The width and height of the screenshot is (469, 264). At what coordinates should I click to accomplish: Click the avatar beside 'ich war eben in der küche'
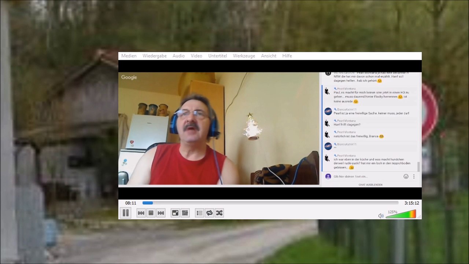[x=327, y=158]
